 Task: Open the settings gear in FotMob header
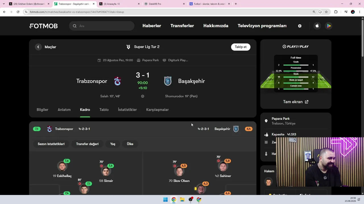300,26
